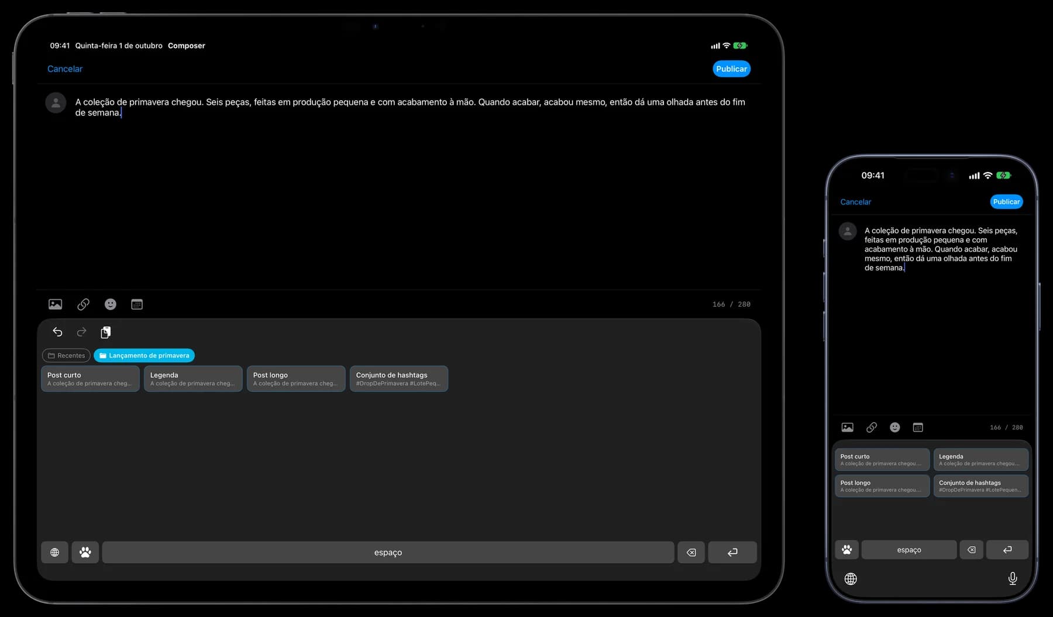Tap microphone dictation icon on iPhone
Viewport: 1053px width, 617px height.
(1013, 579)
